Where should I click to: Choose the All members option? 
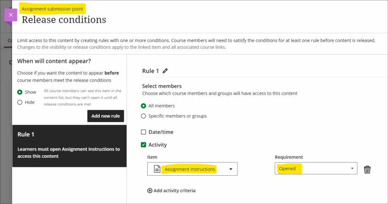point(144,106)
